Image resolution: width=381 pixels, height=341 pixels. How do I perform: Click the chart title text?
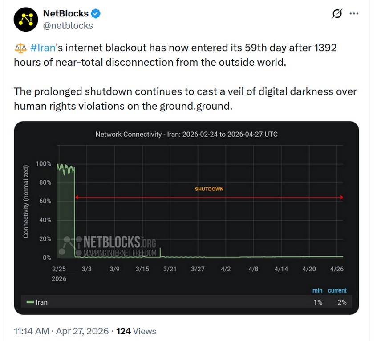click(186, 134)
